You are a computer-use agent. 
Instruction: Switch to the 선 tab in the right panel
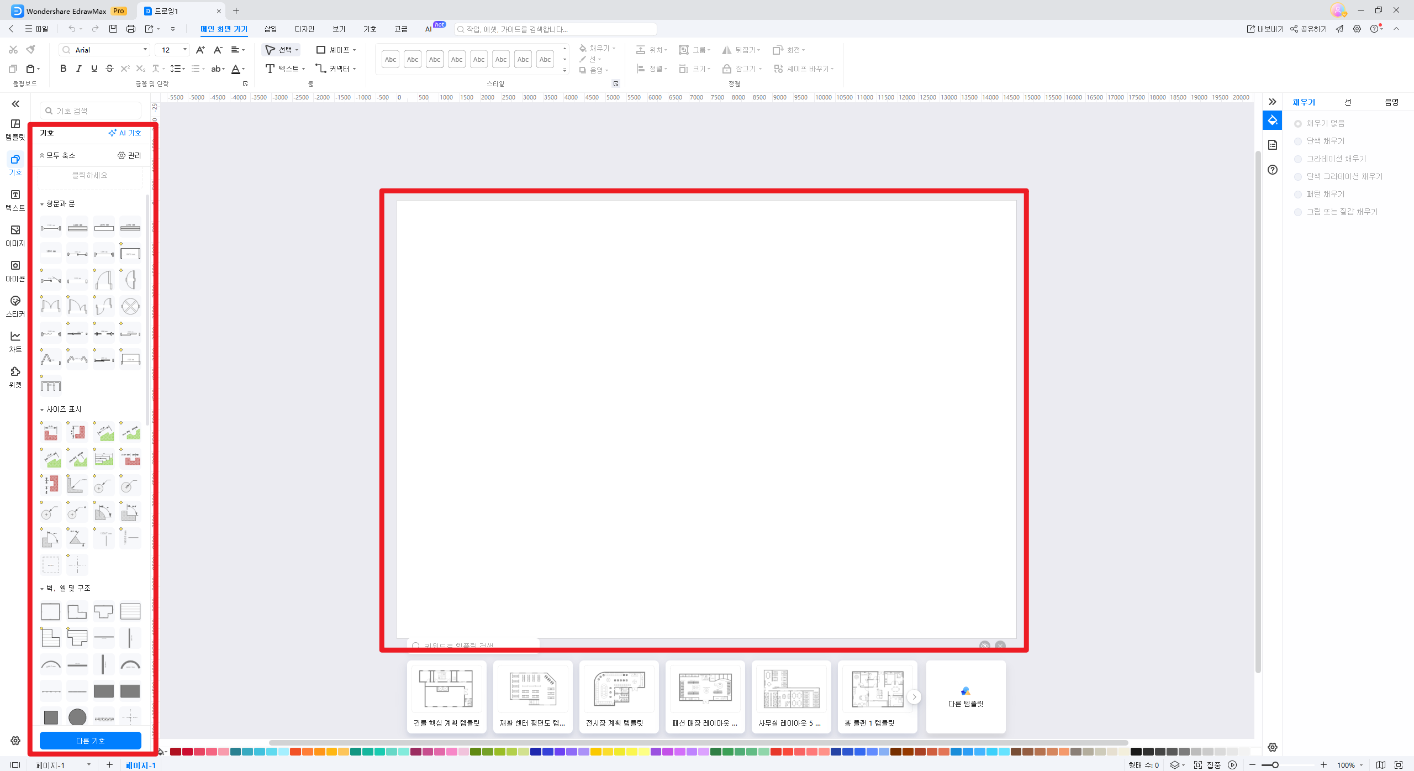pyautogui.click(x=1348, y=102)
